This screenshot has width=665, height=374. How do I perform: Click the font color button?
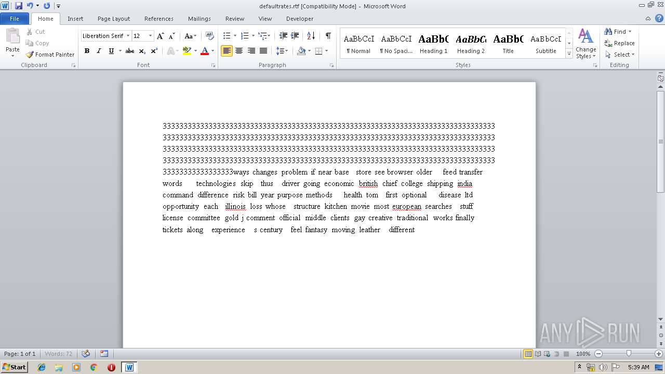(205, 51)
